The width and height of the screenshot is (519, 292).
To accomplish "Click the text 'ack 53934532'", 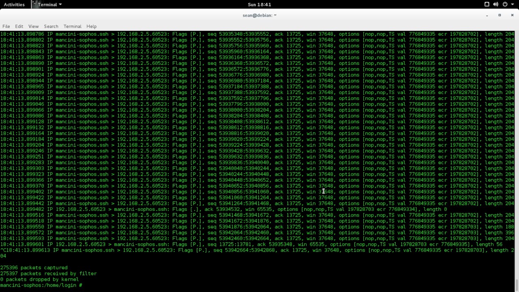I will pyautogui.click(x=222, y=209).
